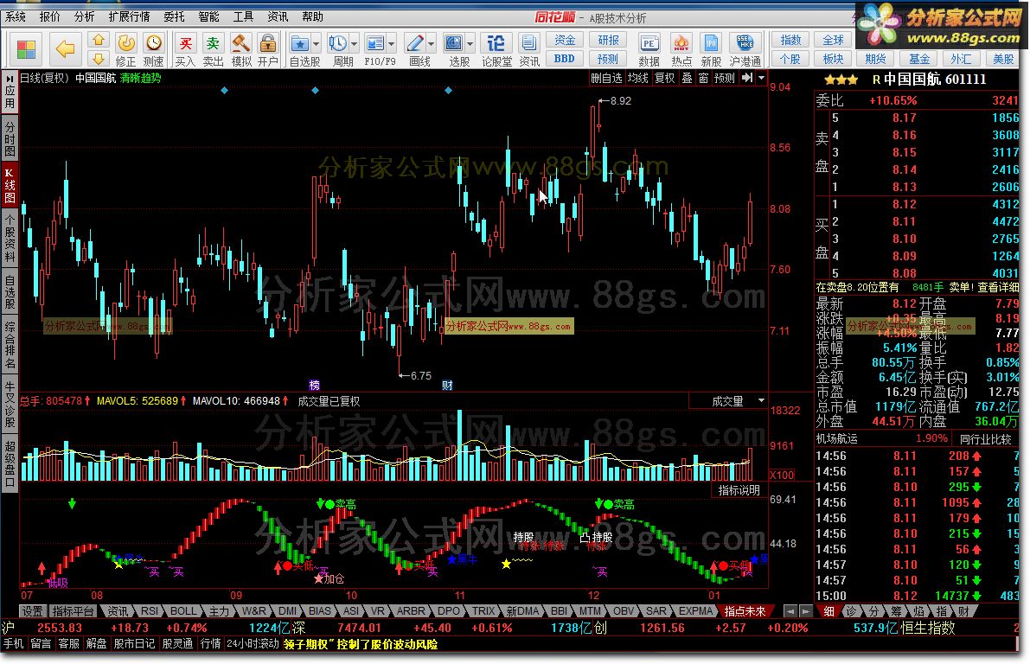Select the 诊 tab under trade details

tap(851, 610)
